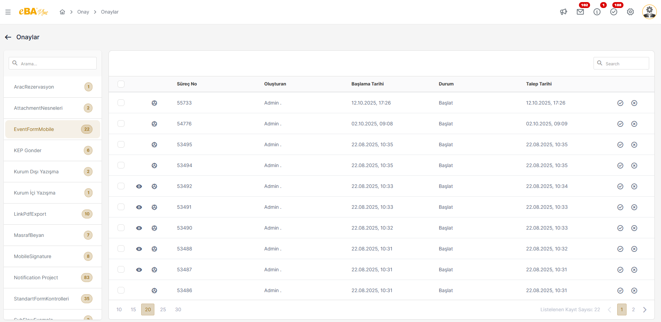The width and height of the screenshot is (661, 322).
Task: Open gear actions for process 53495
Action: coord(154,145)
